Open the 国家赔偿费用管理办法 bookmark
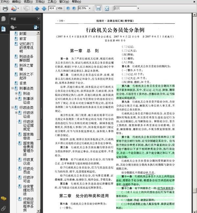Viewport: 197px width, 213px height. coord(28,149)
